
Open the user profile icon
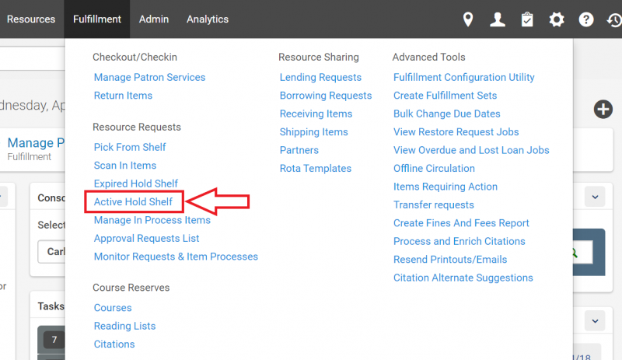pos(498,19)
